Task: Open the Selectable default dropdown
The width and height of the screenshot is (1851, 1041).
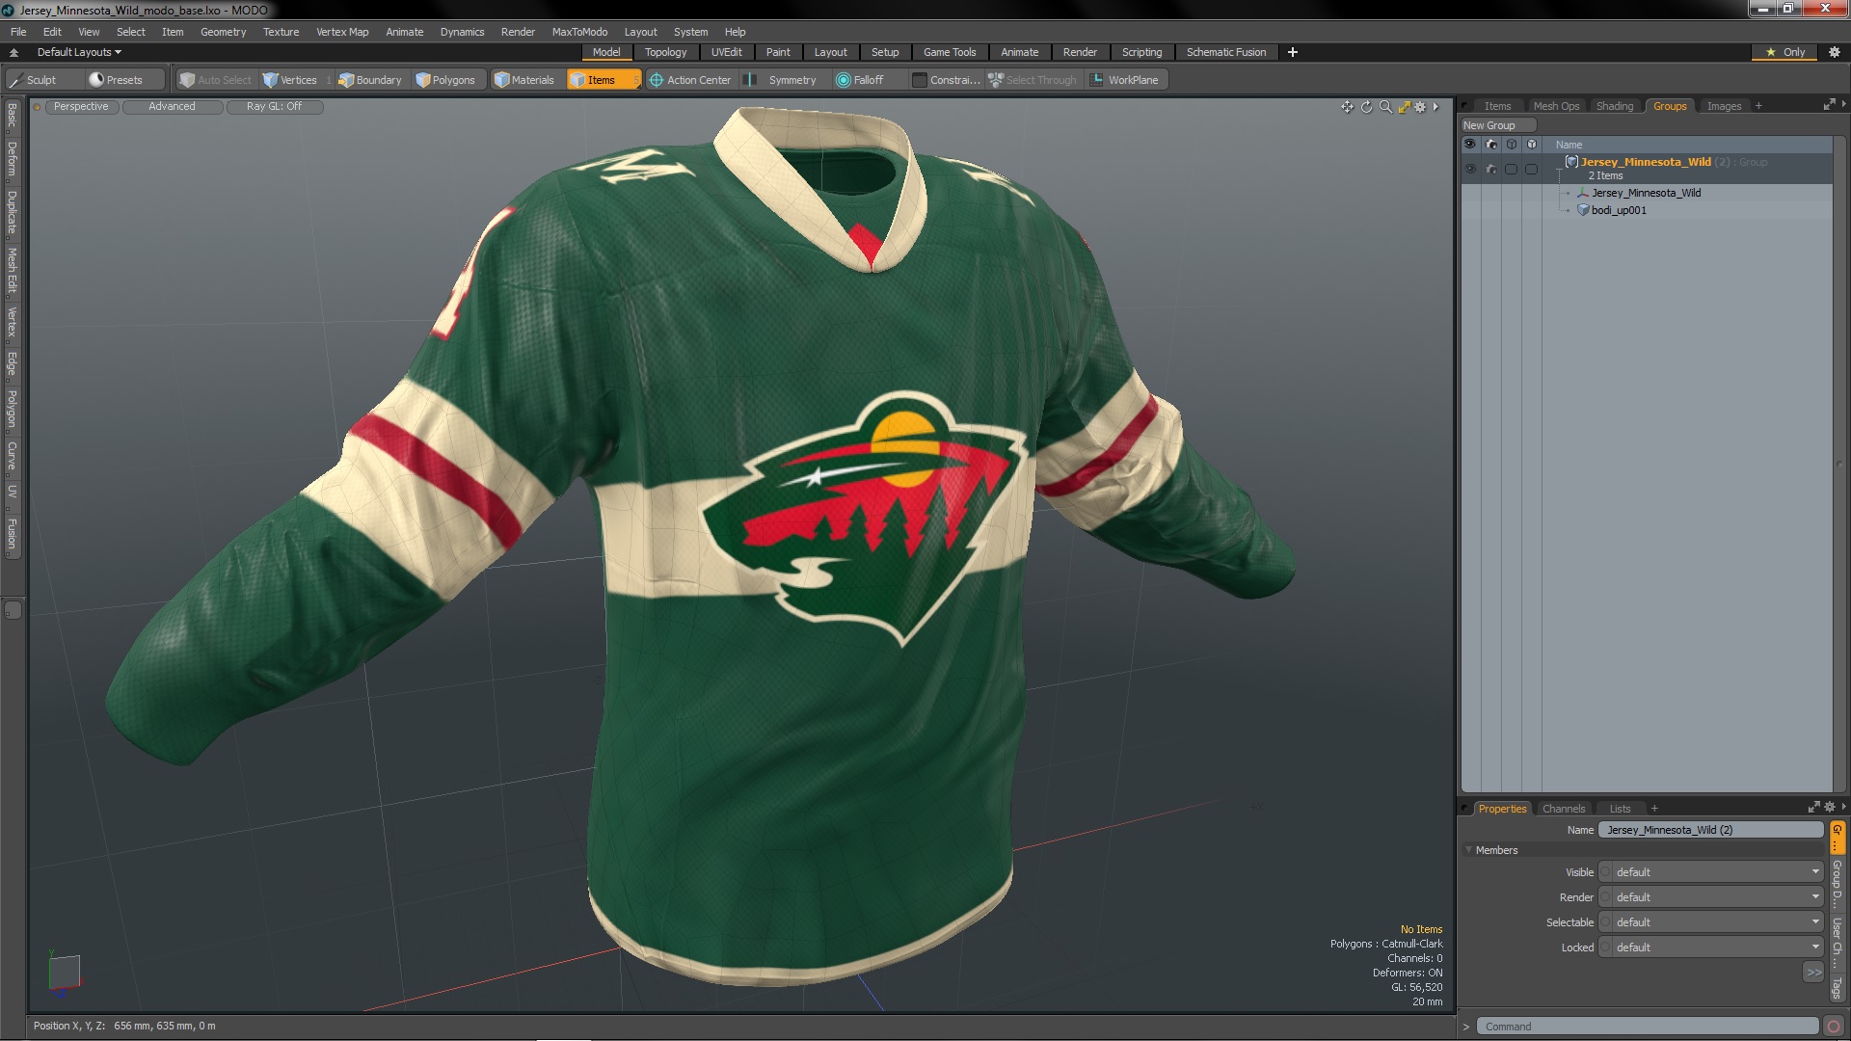Action: (x=1711, y=922)
